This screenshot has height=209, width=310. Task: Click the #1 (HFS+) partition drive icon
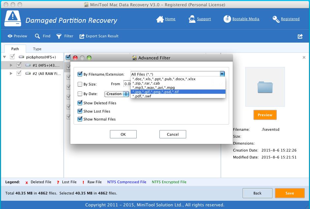28,65
